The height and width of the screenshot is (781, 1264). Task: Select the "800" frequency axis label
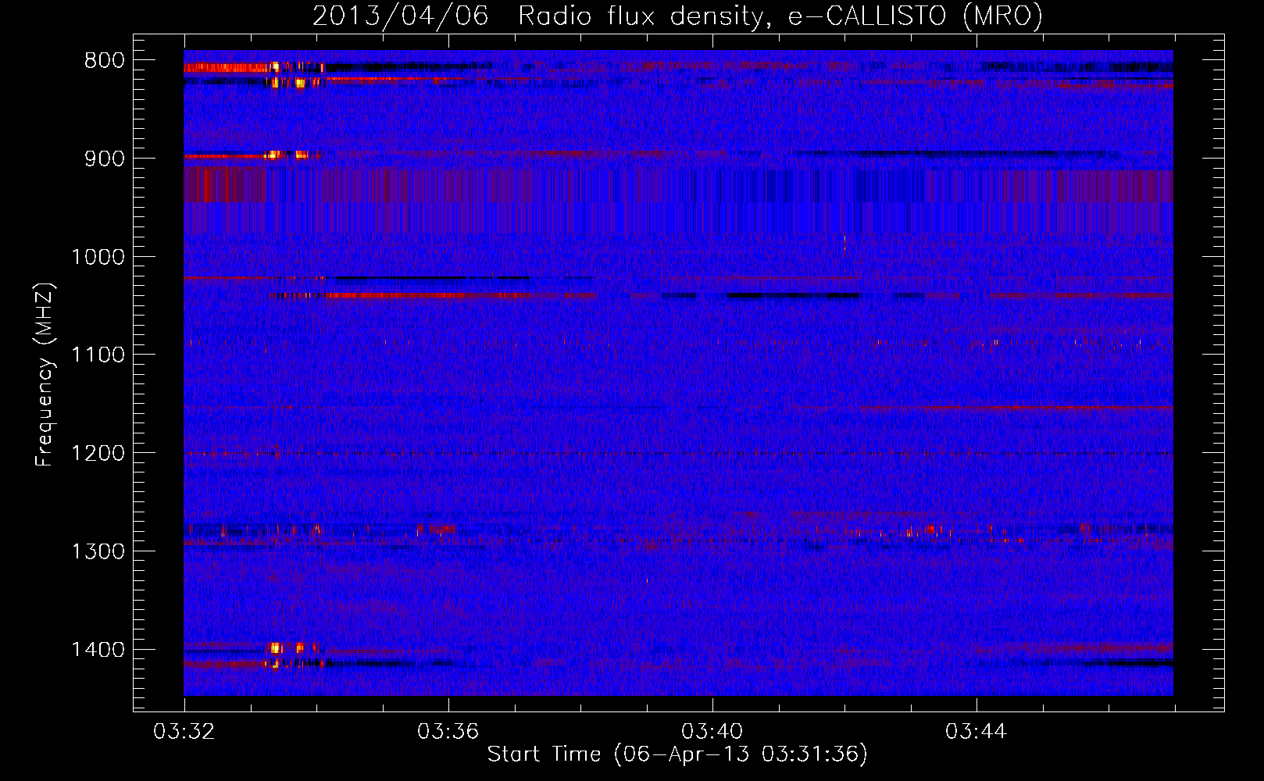pos(105,61)
